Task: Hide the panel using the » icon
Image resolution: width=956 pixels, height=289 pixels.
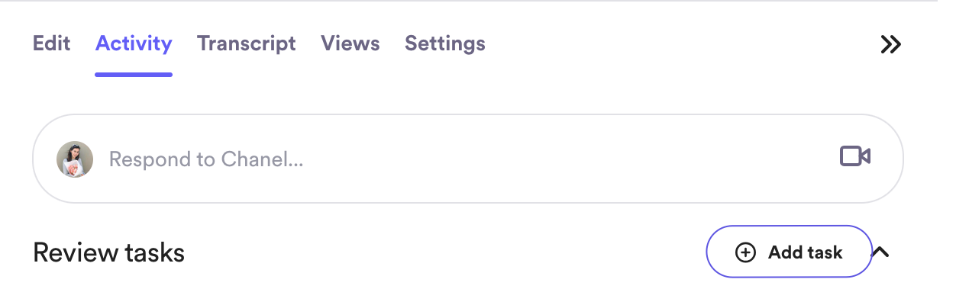Action: point(890,44)
